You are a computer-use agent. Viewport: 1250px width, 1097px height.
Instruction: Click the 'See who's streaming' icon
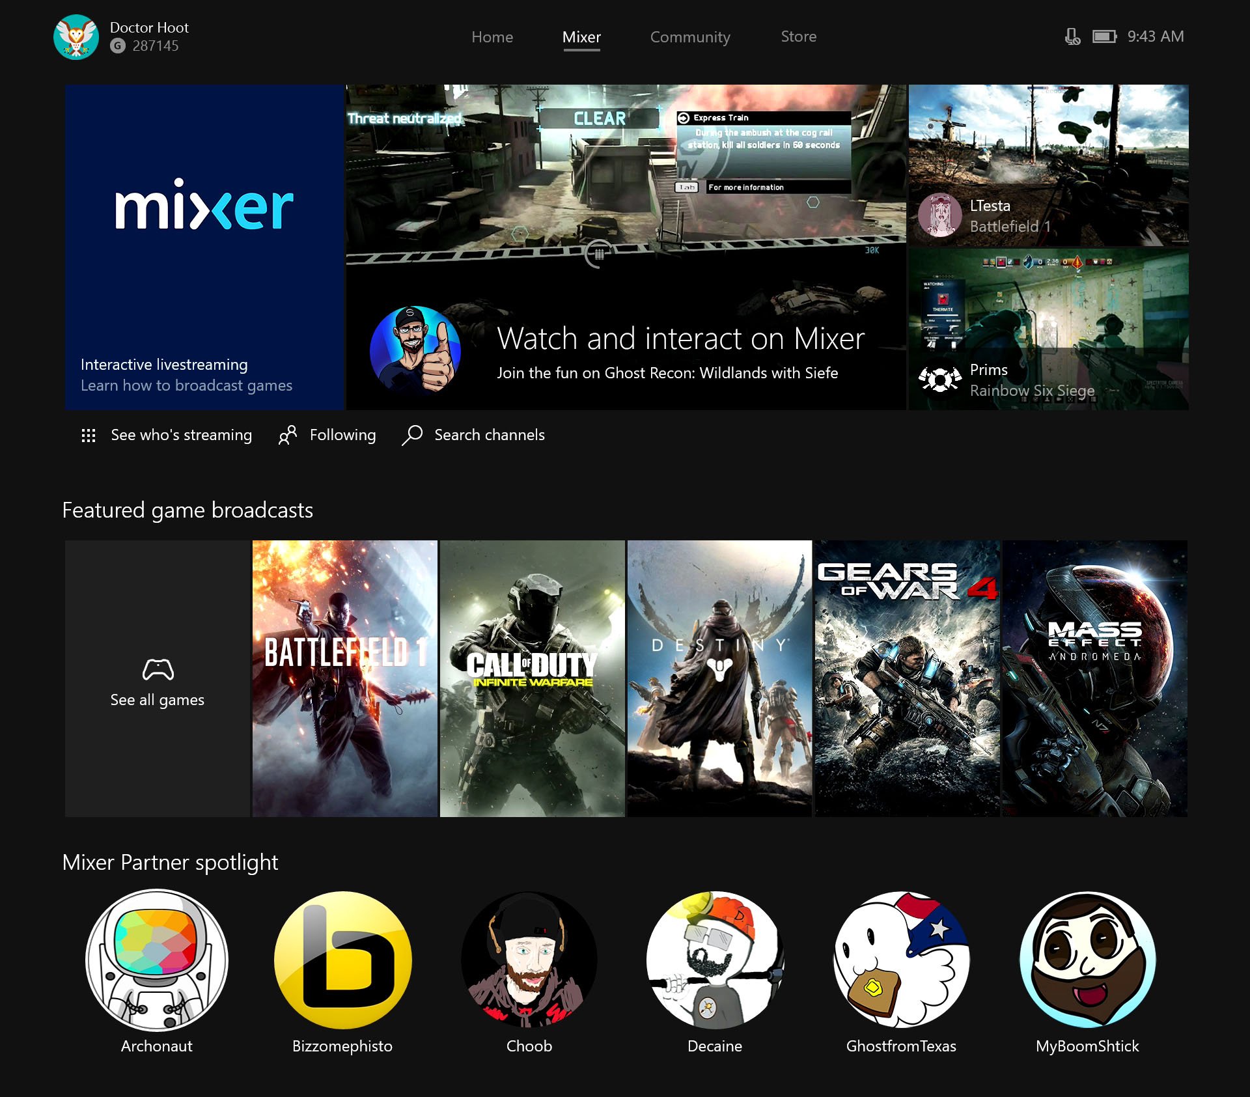pos(89,435)
